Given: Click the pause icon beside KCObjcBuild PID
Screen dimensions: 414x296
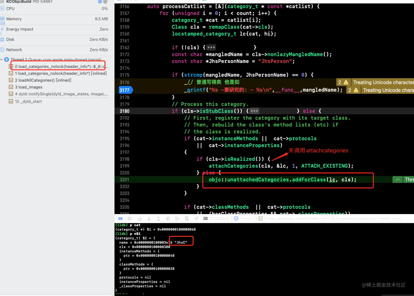Looking at the screenshot, I should pos(105,2).
